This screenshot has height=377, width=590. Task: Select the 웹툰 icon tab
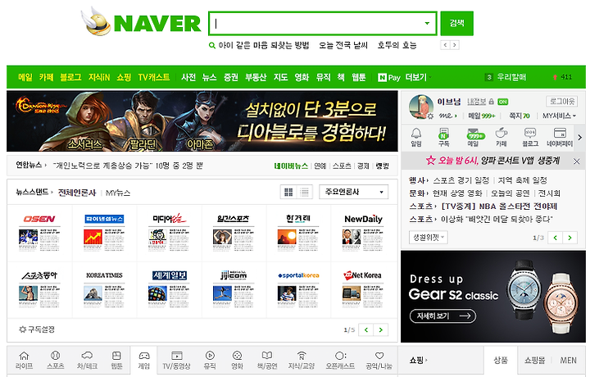116,361
